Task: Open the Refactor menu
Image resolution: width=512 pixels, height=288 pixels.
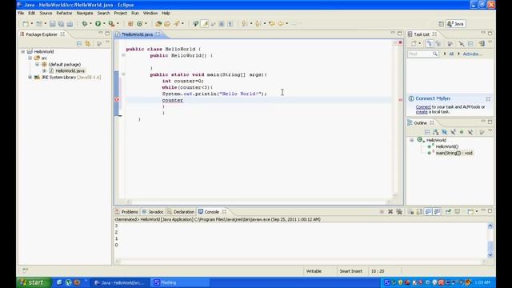Action: pyautogui.click(x=64, y=13)
